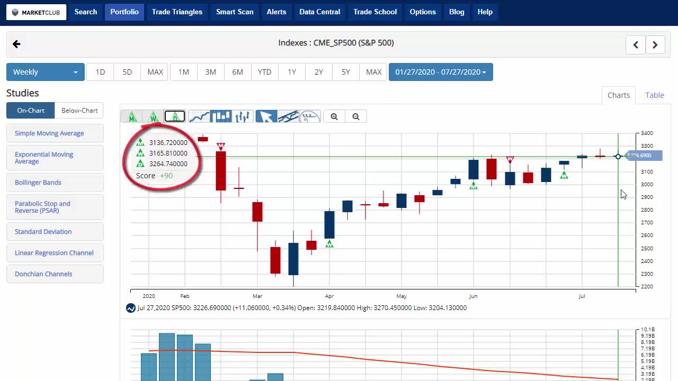Image resolution: width=678 pixels, height=381 pixels.
Task: Click the round chart icon beside Jul 27,2020
Action: coord(131,308)
